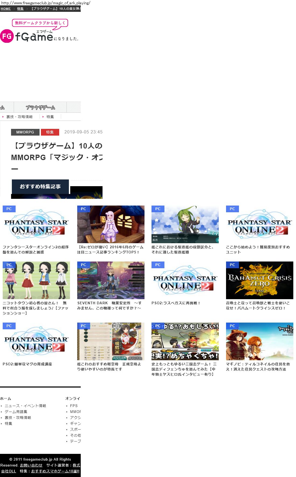
Task: Open footer link 裏技・攻略情報
Action: (18, 418)
